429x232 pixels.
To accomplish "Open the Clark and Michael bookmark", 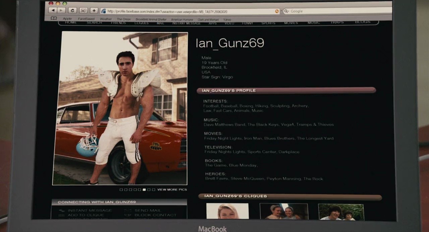I will point(208,20).
